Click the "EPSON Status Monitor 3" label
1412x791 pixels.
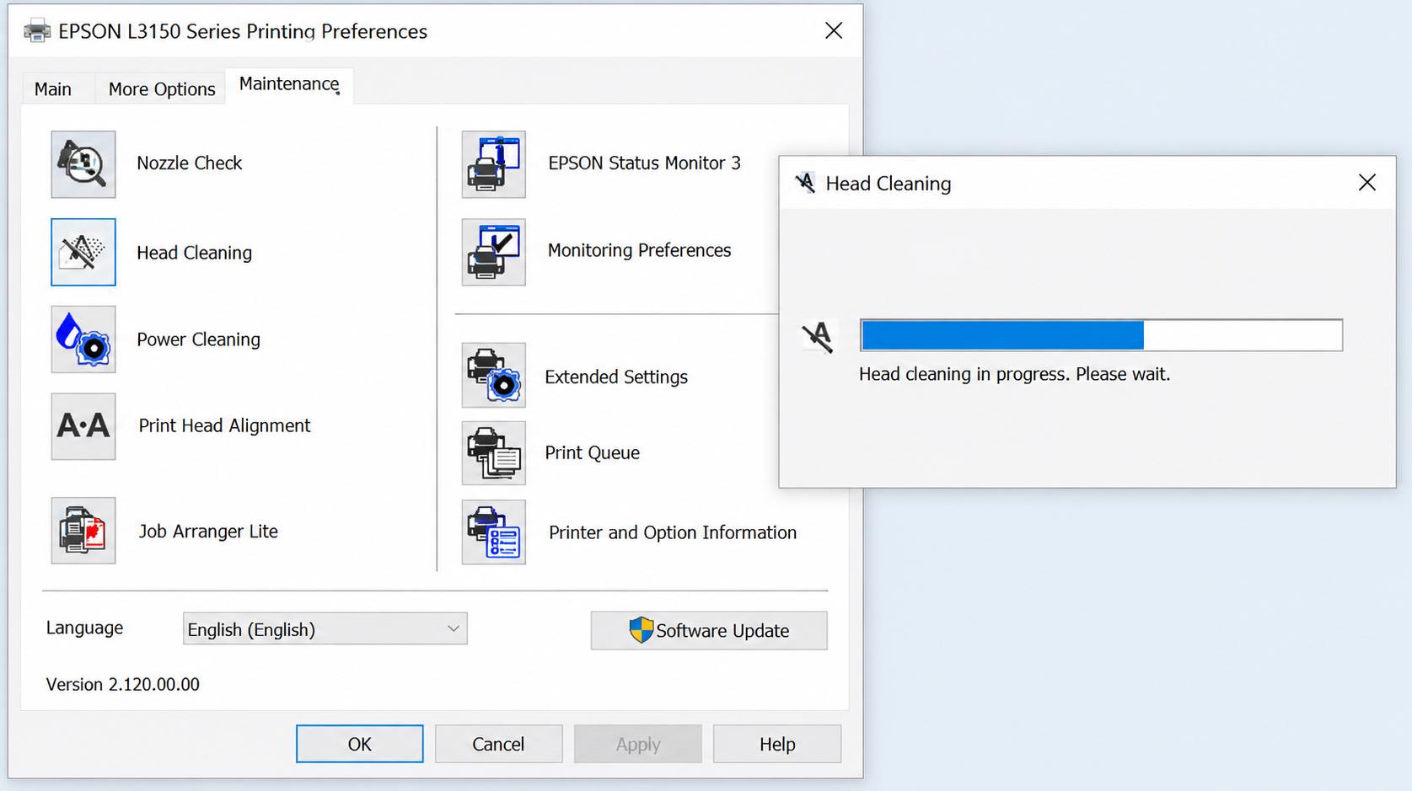click(x=645, y=163)
